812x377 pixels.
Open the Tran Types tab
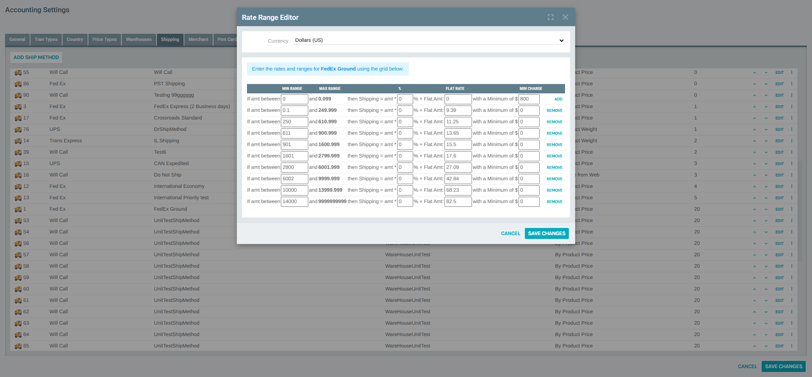pos(46,40)
